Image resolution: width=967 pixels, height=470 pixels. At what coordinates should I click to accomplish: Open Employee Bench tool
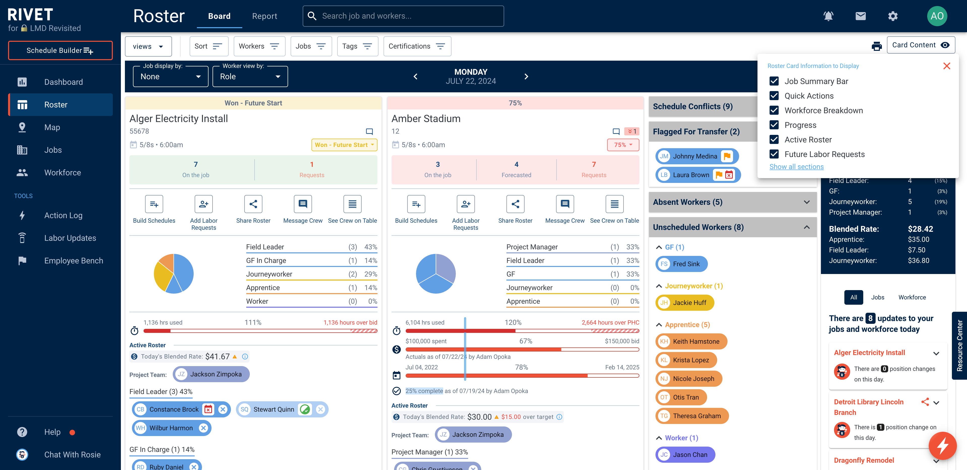pyautogui.click(x=60, y=261)
